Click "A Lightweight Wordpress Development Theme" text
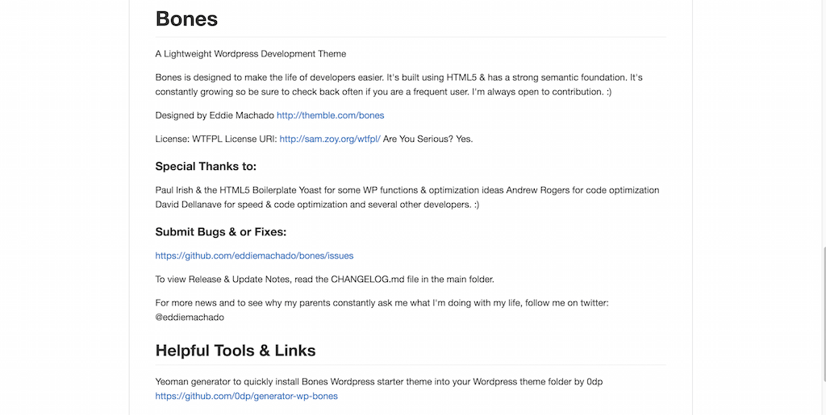826x415 pixels. point(251,54)
